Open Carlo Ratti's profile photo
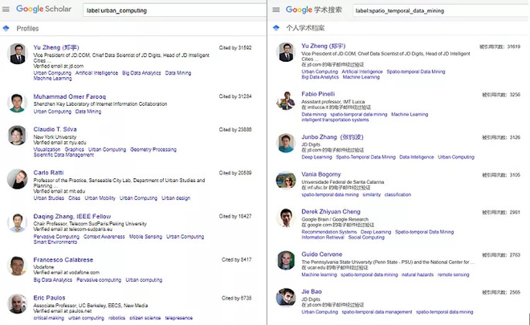This screenshot has height=325, width=530. [17, 179]
